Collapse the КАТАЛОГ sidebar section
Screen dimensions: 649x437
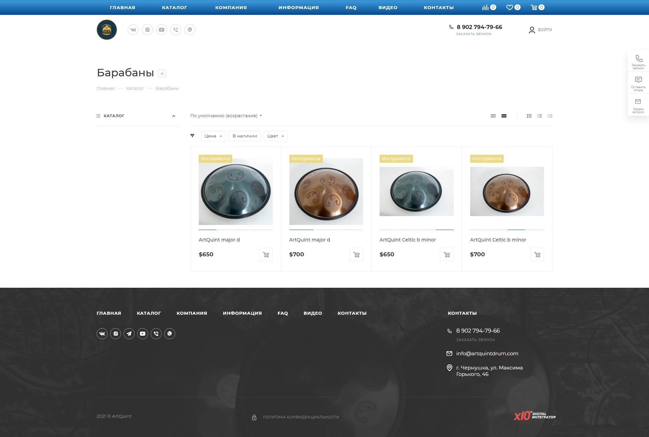[174, 116]
